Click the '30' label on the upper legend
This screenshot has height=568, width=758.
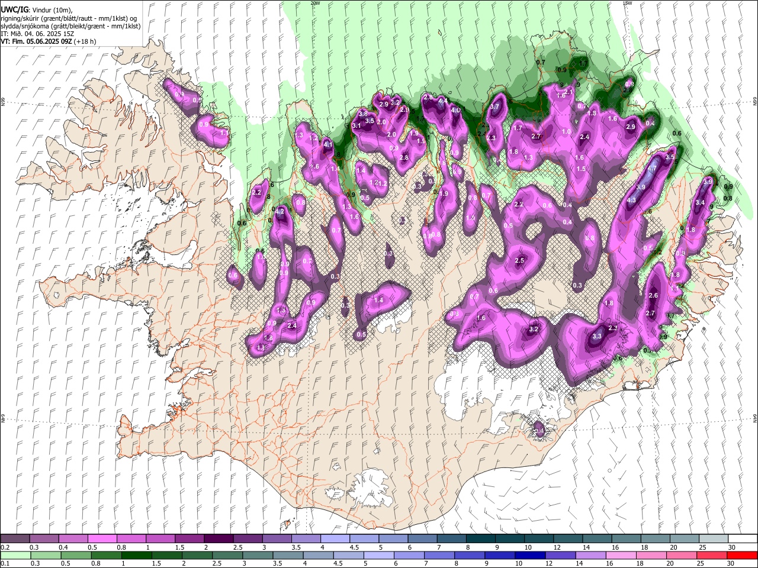click(x=732, y=547)
